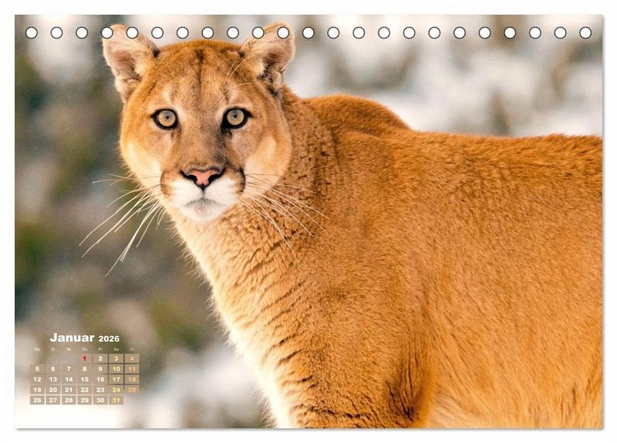
Task: Select Saturday date 17
Action: (116, 379)
